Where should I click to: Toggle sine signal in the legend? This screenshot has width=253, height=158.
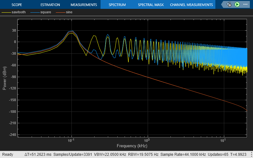tap(69, 12)
